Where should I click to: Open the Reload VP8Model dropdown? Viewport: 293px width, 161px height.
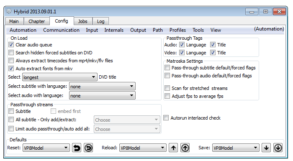[x=143, y=148]
